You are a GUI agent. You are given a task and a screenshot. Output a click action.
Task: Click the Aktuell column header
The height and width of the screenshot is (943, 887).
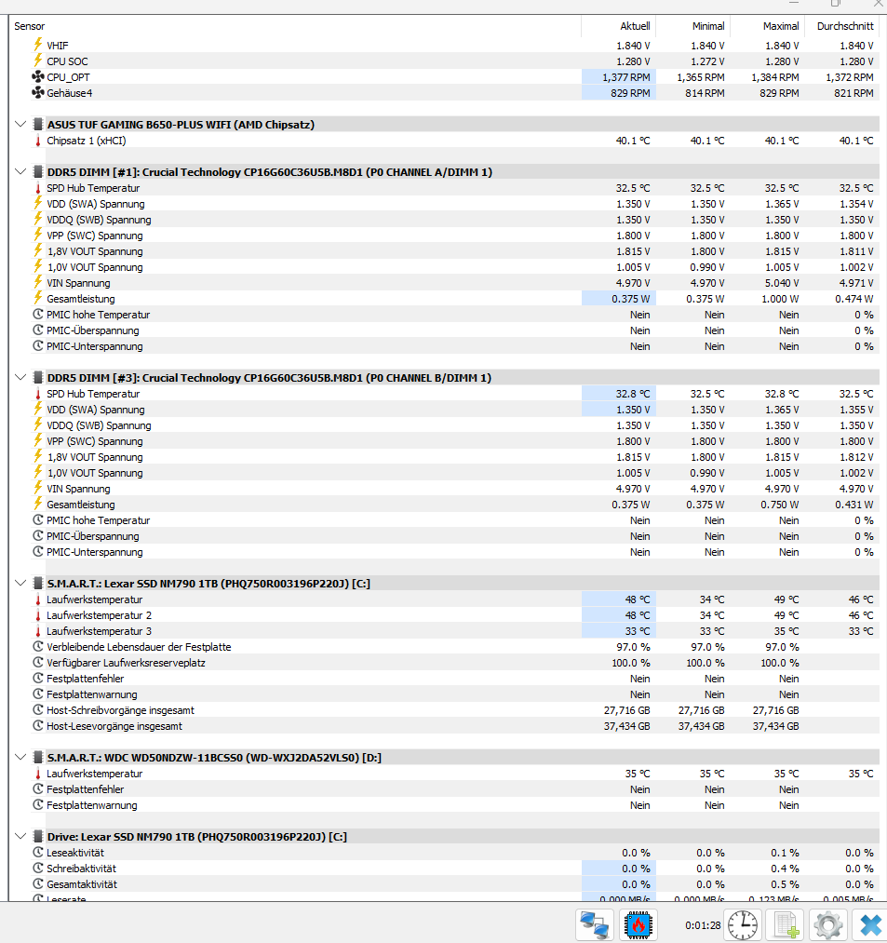click(x=618, y=26)
